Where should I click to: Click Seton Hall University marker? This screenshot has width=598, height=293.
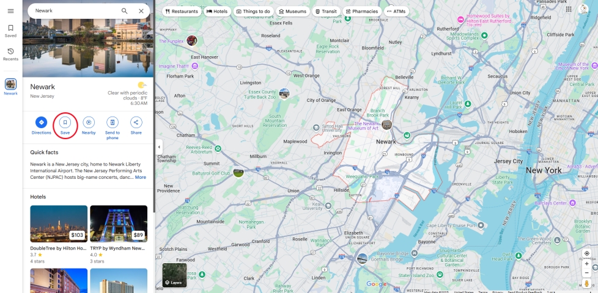point(316,128)
